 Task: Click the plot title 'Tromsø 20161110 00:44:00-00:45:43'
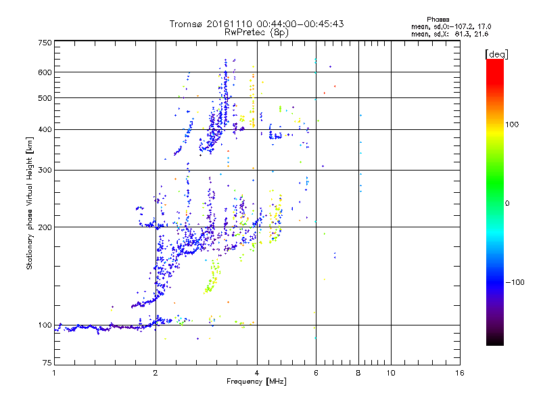click(256, 24)
